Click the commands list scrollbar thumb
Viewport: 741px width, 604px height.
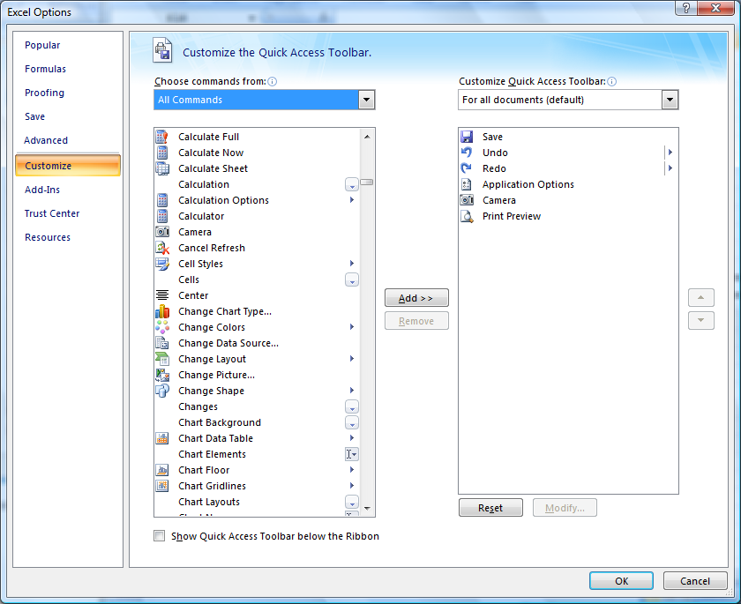pos(367,183)
